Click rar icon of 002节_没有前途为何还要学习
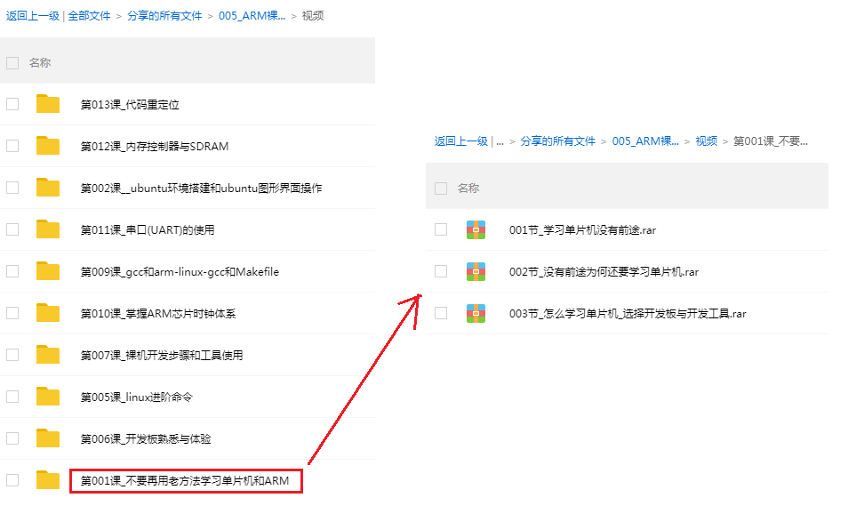 (476, 271)
